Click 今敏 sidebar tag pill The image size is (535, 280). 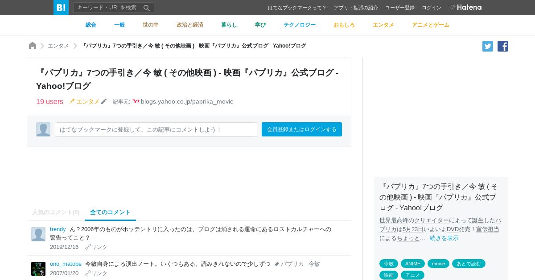(389, 264)
